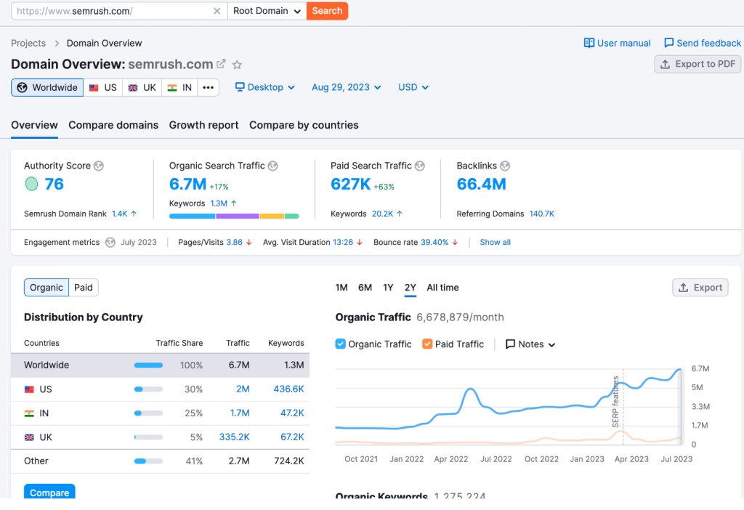744x510 pixels.
Task: Expand the Notes dropdown
Action: pyautogui.click(x=530, y=344)
